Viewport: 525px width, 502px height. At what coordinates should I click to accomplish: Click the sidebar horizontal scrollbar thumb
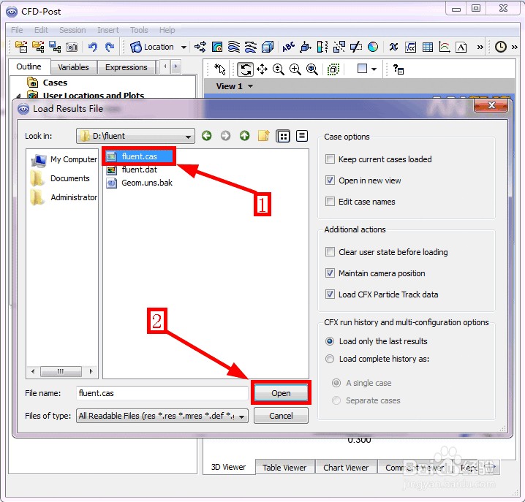(61, 371)
